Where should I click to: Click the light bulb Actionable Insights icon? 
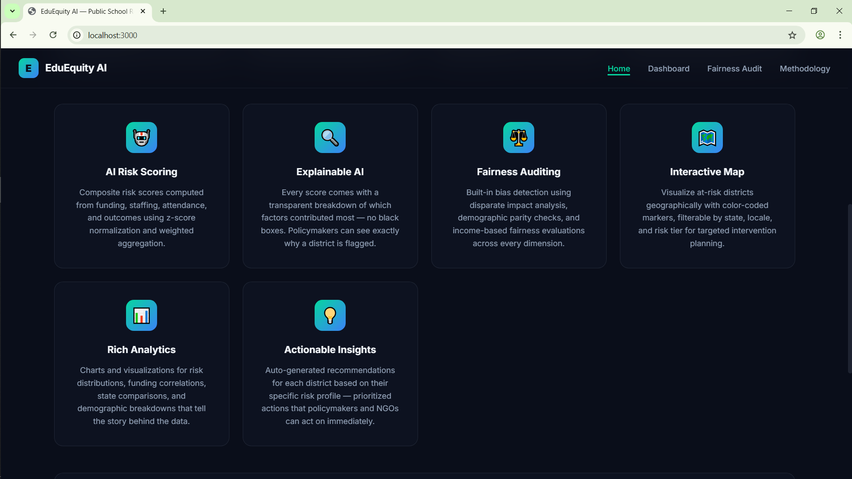330,315
